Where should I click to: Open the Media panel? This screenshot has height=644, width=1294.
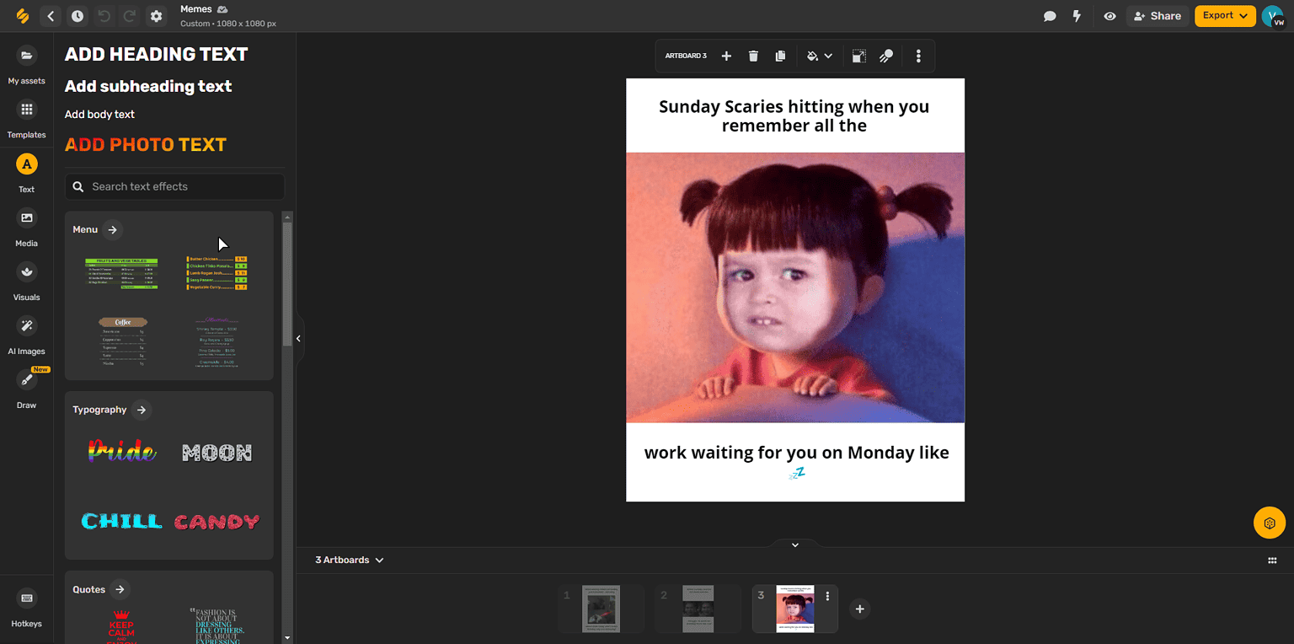(26, 226)
